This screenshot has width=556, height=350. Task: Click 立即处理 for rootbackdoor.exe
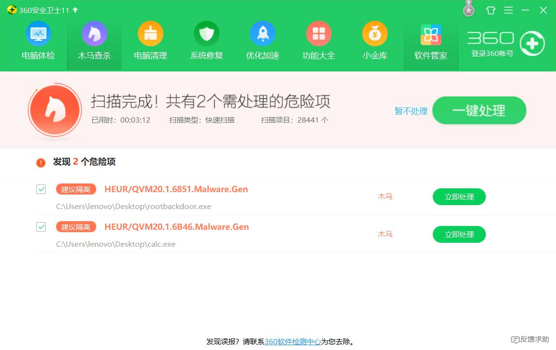pyautogui.click(x=459, y=196)
